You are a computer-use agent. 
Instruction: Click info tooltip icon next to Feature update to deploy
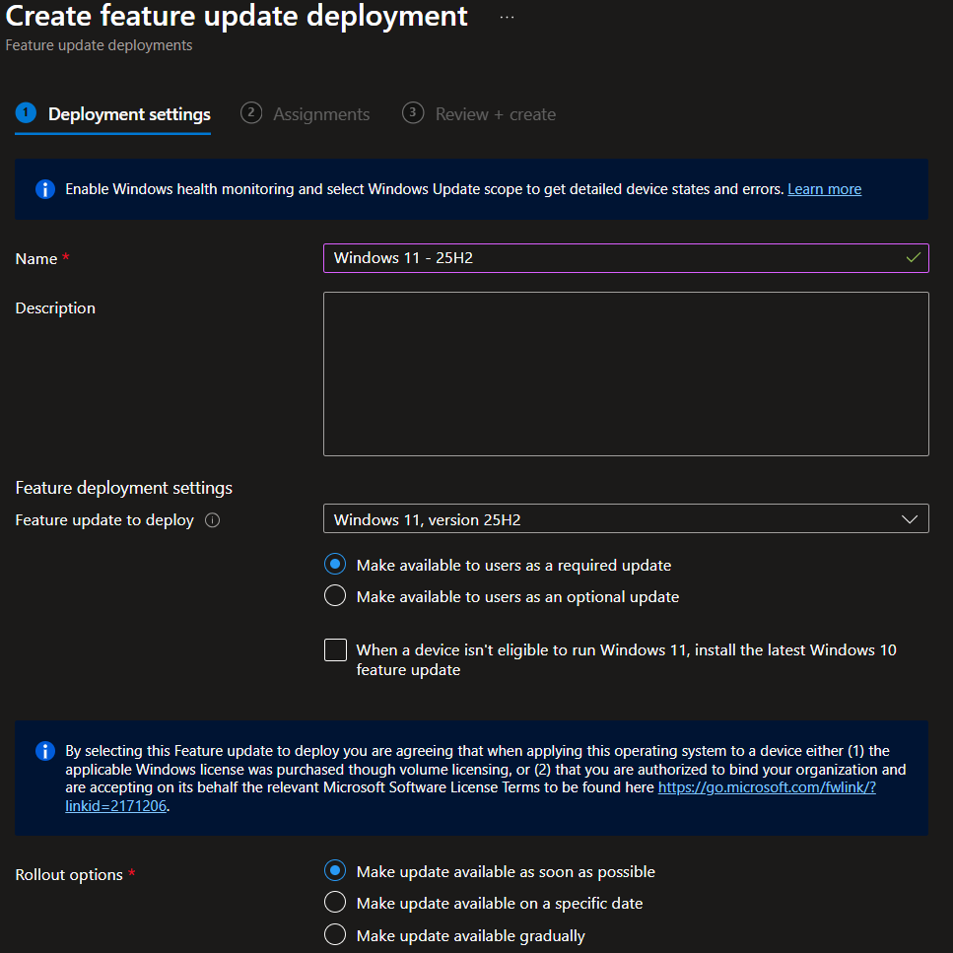pyautogui.click(x=212, y=520)
